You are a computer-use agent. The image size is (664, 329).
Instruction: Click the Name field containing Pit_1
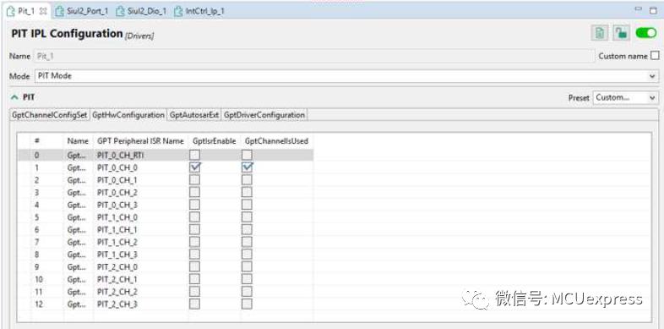313,56
